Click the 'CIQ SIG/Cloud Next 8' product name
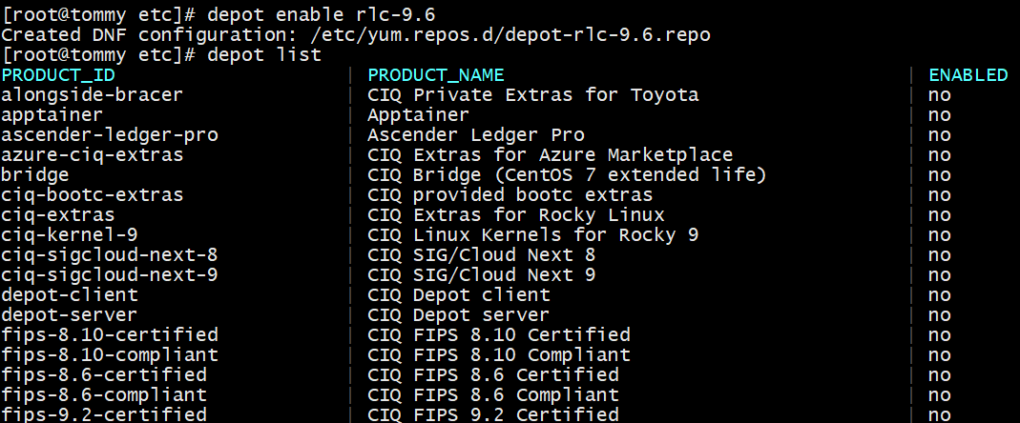The height and width of the screenshot is (423, 1020). pos(482,254)
